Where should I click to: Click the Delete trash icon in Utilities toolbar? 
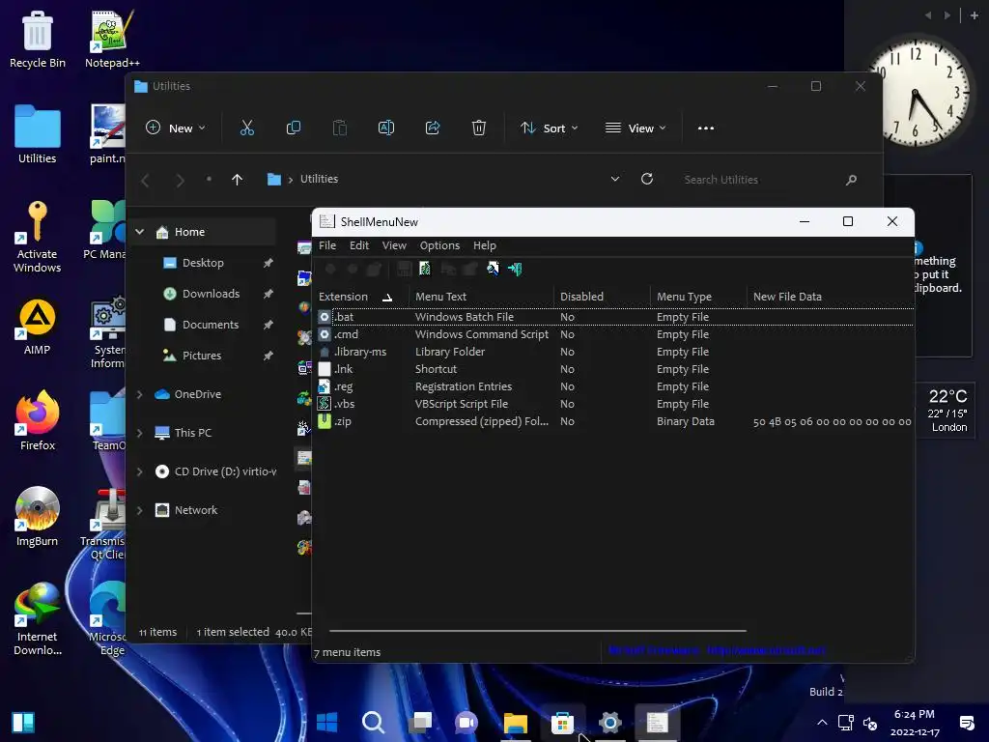click(479, 128)
